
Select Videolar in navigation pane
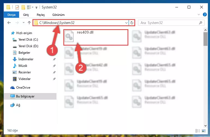click(25, 79)
